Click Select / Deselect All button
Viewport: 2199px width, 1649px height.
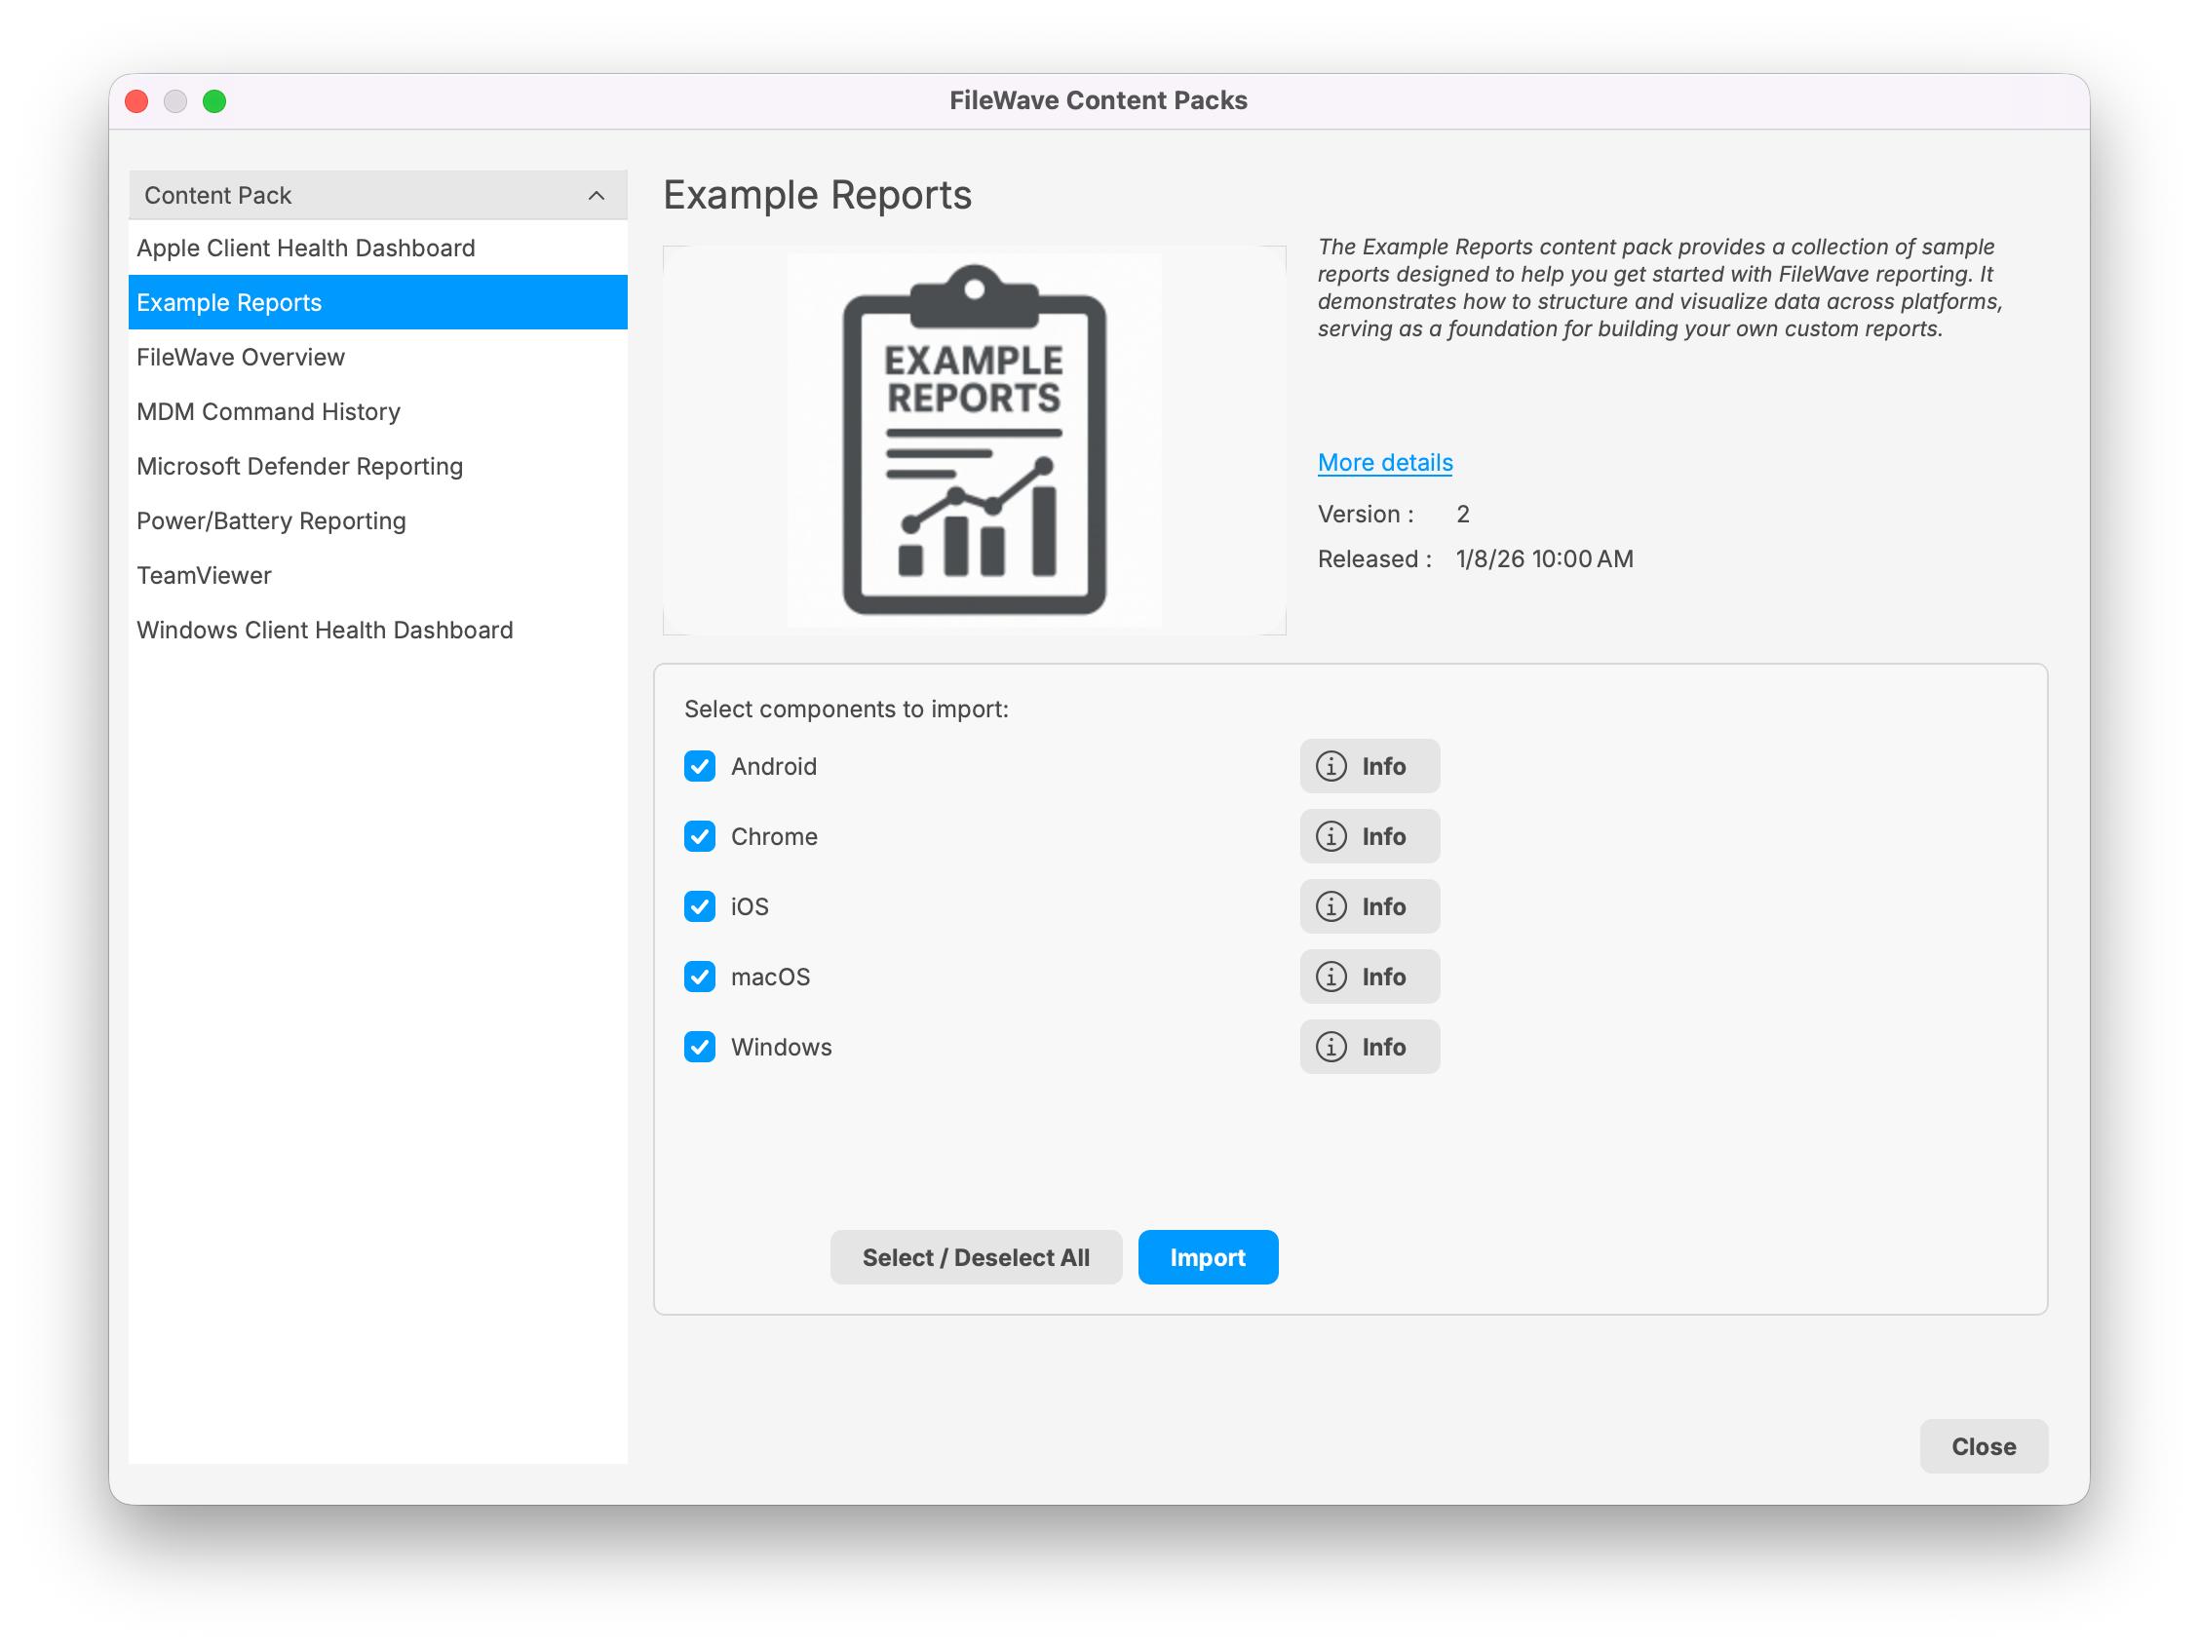(x=977, y=1257)
